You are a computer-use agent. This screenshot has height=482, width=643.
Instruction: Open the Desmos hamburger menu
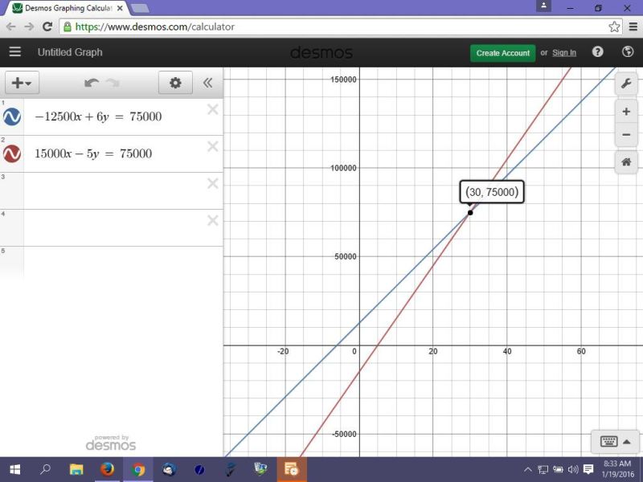[x=15, y=51]
